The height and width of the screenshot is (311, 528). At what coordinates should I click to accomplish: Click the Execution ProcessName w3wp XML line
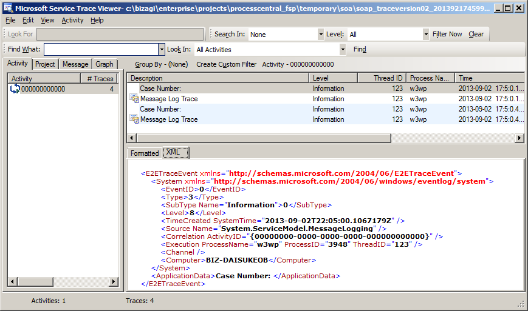point(291,244)
